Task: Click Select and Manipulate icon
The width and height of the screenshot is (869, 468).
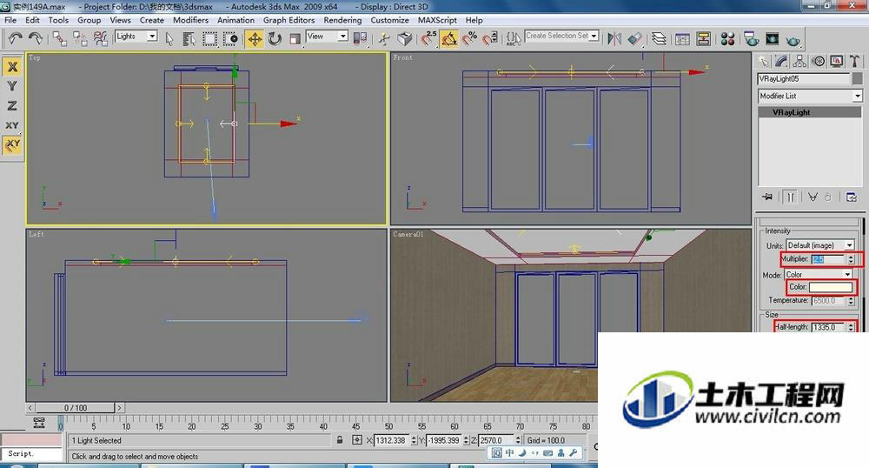Action: [384, 38]
